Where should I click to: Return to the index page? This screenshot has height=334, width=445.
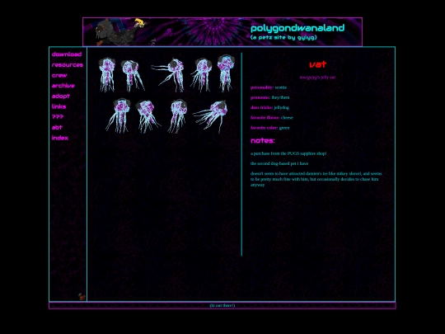[60, 138]
